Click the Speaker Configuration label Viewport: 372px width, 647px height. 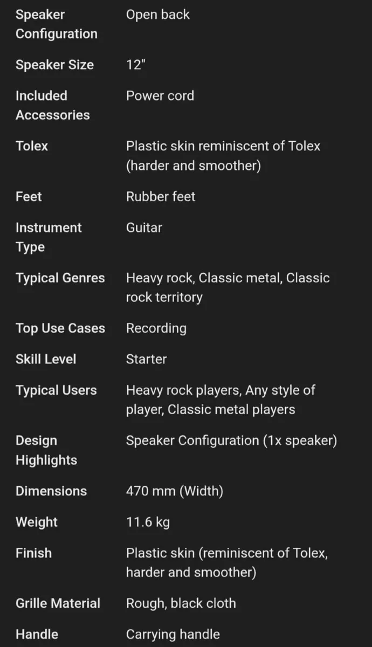[x=56, y=24]
